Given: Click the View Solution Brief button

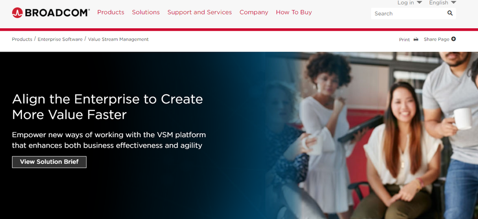Looking at the screenshot, I should 49,162.
